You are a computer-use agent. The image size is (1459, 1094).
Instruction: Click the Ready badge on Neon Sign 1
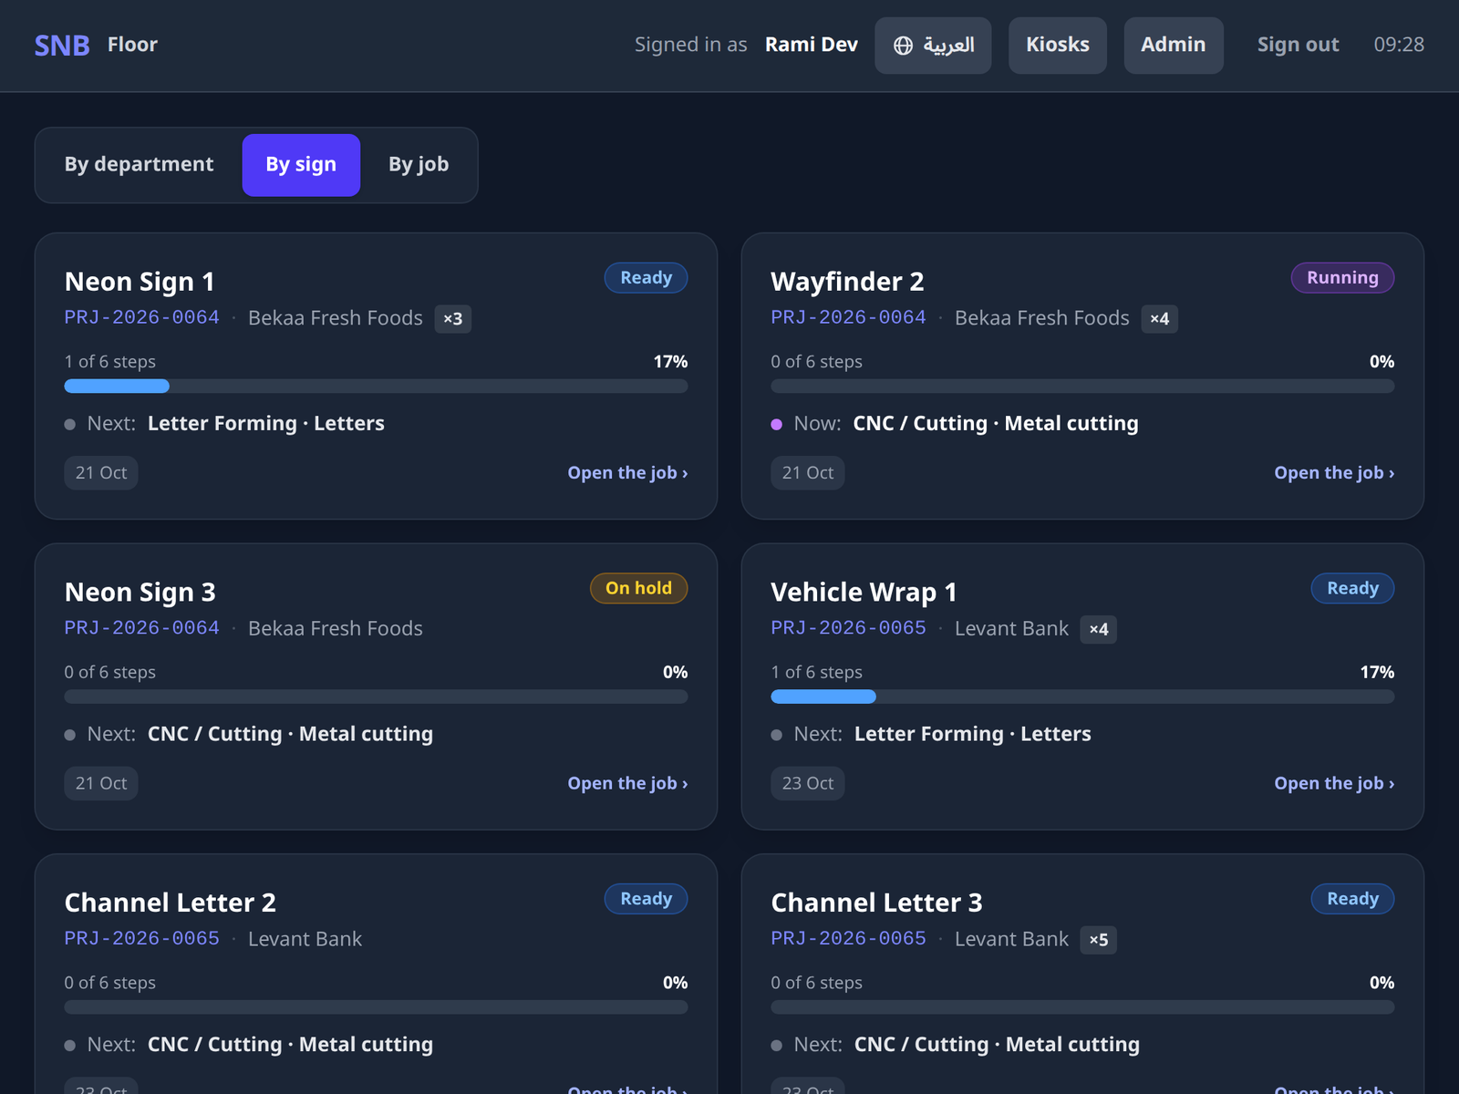point(646,278)
